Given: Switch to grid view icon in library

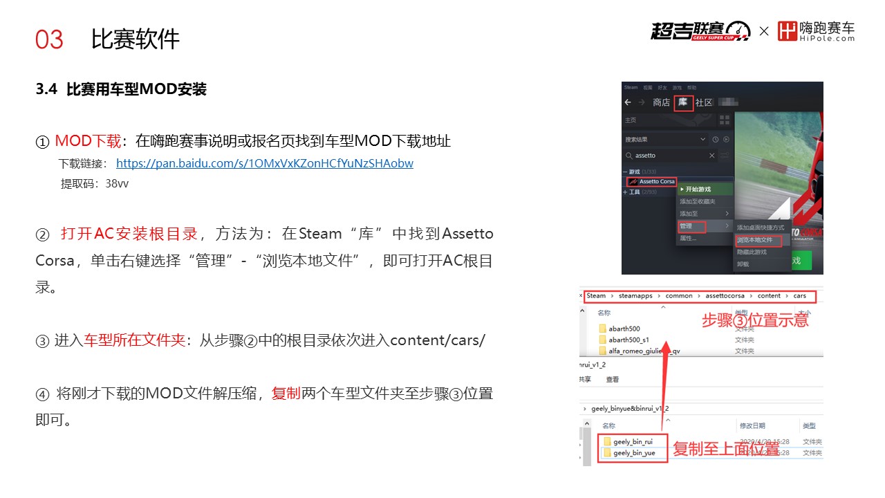Looking at the screenshot, I should 725,120.
